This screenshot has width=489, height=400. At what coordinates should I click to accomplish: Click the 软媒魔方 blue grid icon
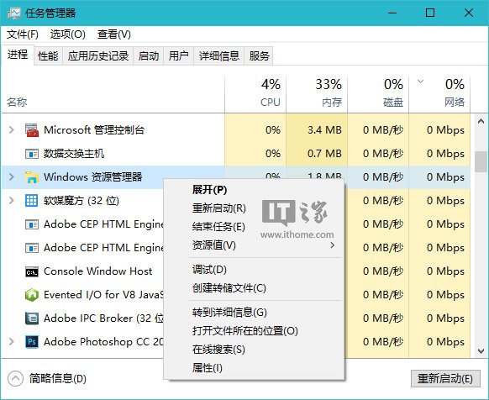coord(31,201)
